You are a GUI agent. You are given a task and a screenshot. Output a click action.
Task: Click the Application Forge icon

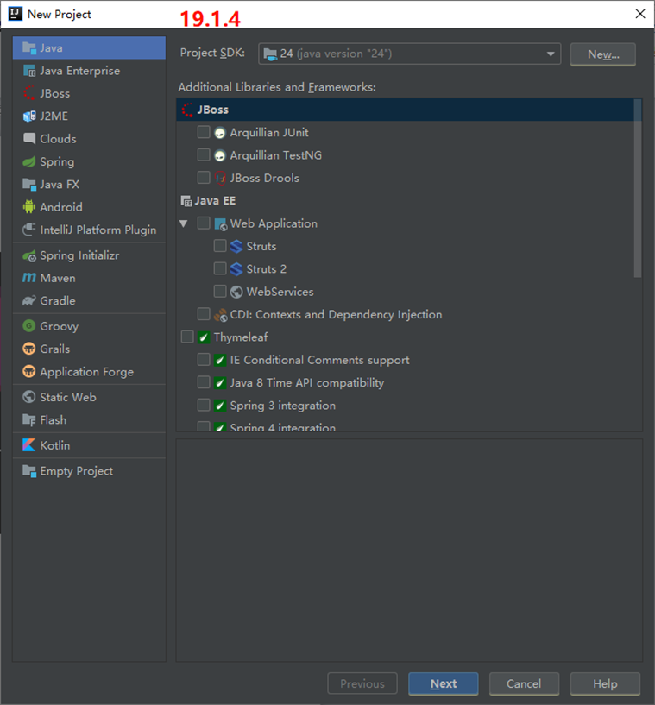[29, 372]
